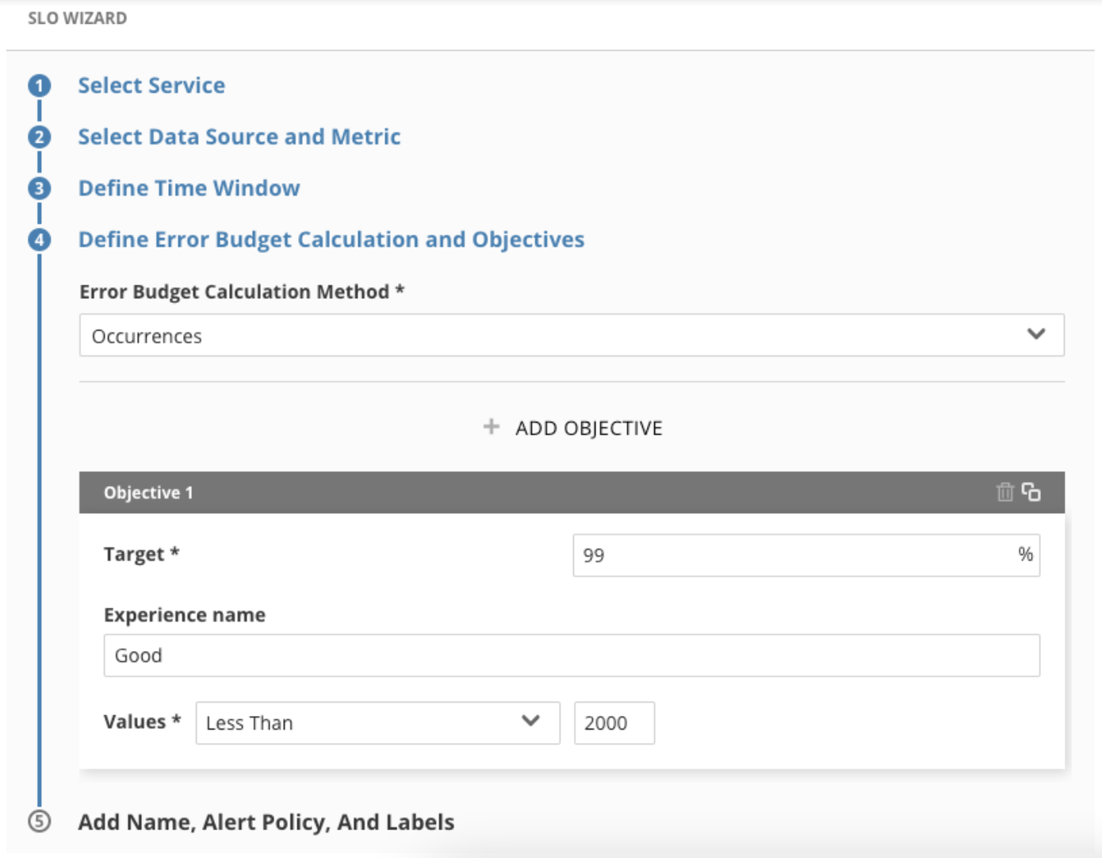Collapse Define Error Budget Calculation and Objectives heading
The width and height of the screenshot is (1102, 858).
click(x=331, y=239)
